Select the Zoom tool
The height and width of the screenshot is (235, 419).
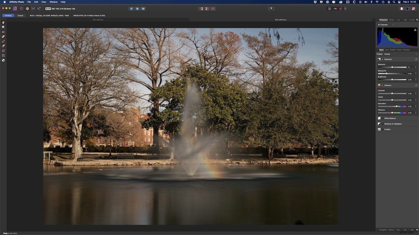coord(3,27)
